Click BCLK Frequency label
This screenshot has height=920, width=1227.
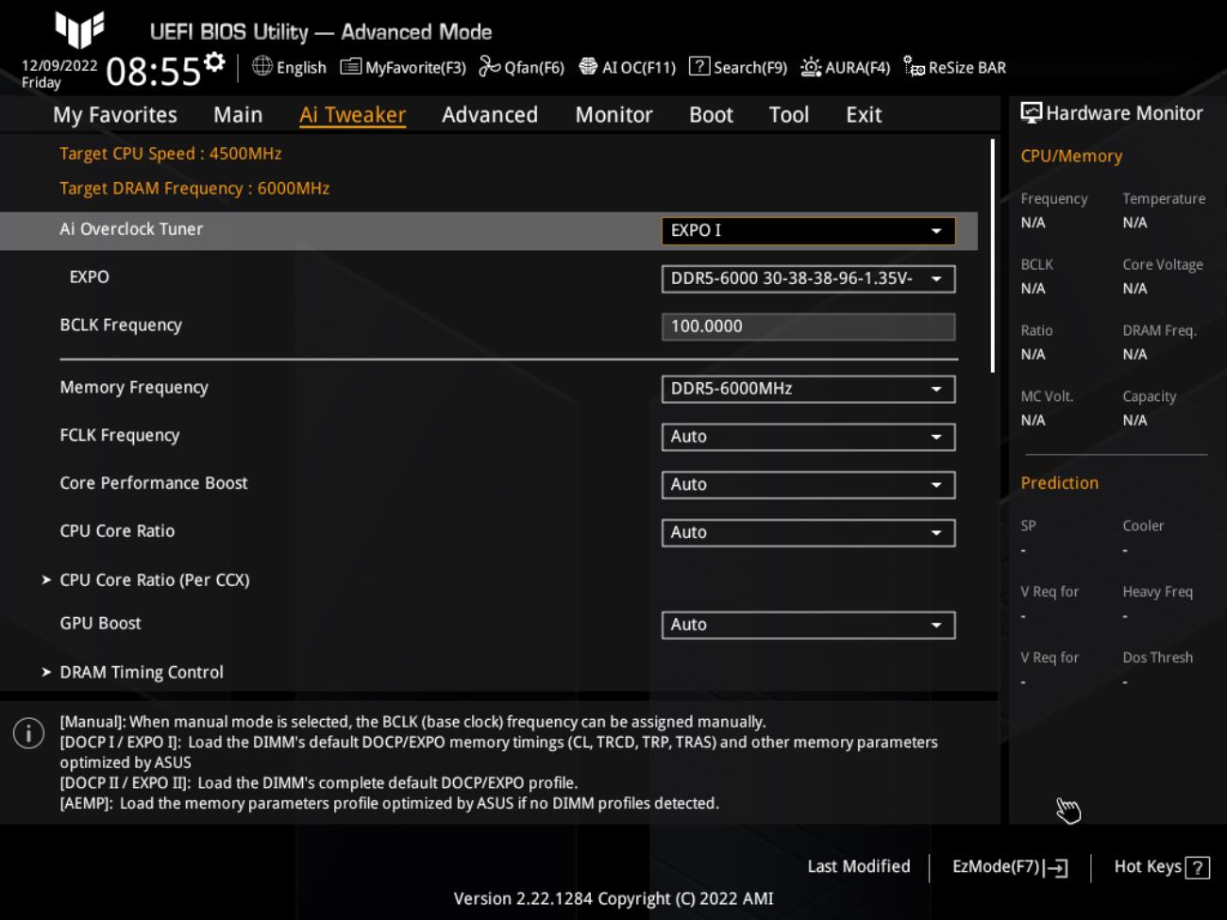(x=121, y=326)
